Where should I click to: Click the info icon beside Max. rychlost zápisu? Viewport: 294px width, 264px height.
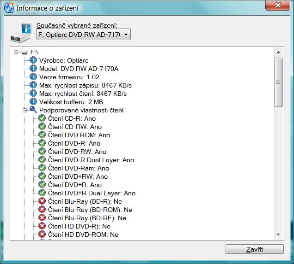[33, 85]
